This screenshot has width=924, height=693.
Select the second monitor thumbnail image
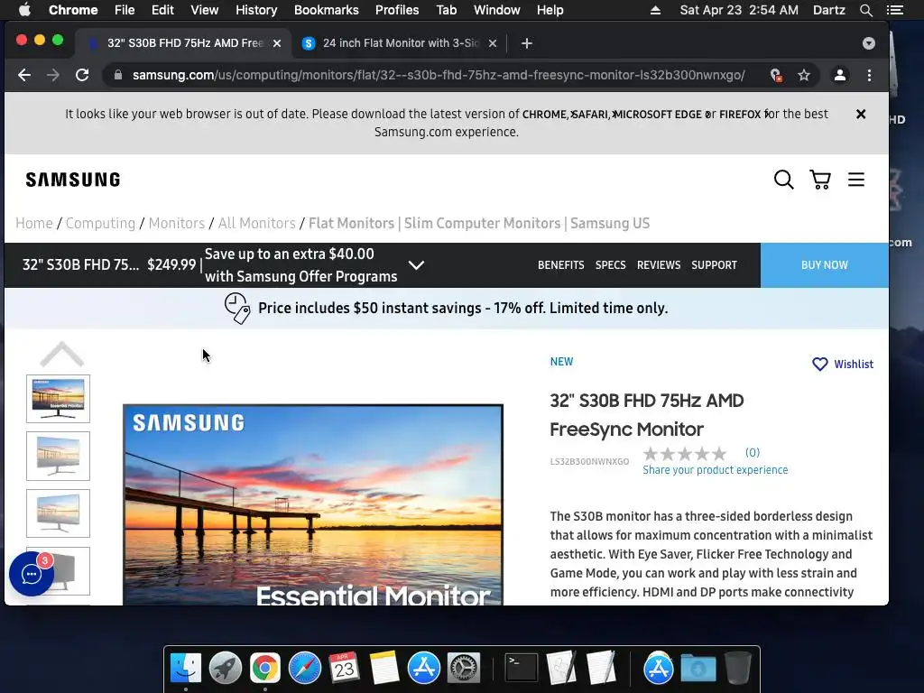[59, 456]
